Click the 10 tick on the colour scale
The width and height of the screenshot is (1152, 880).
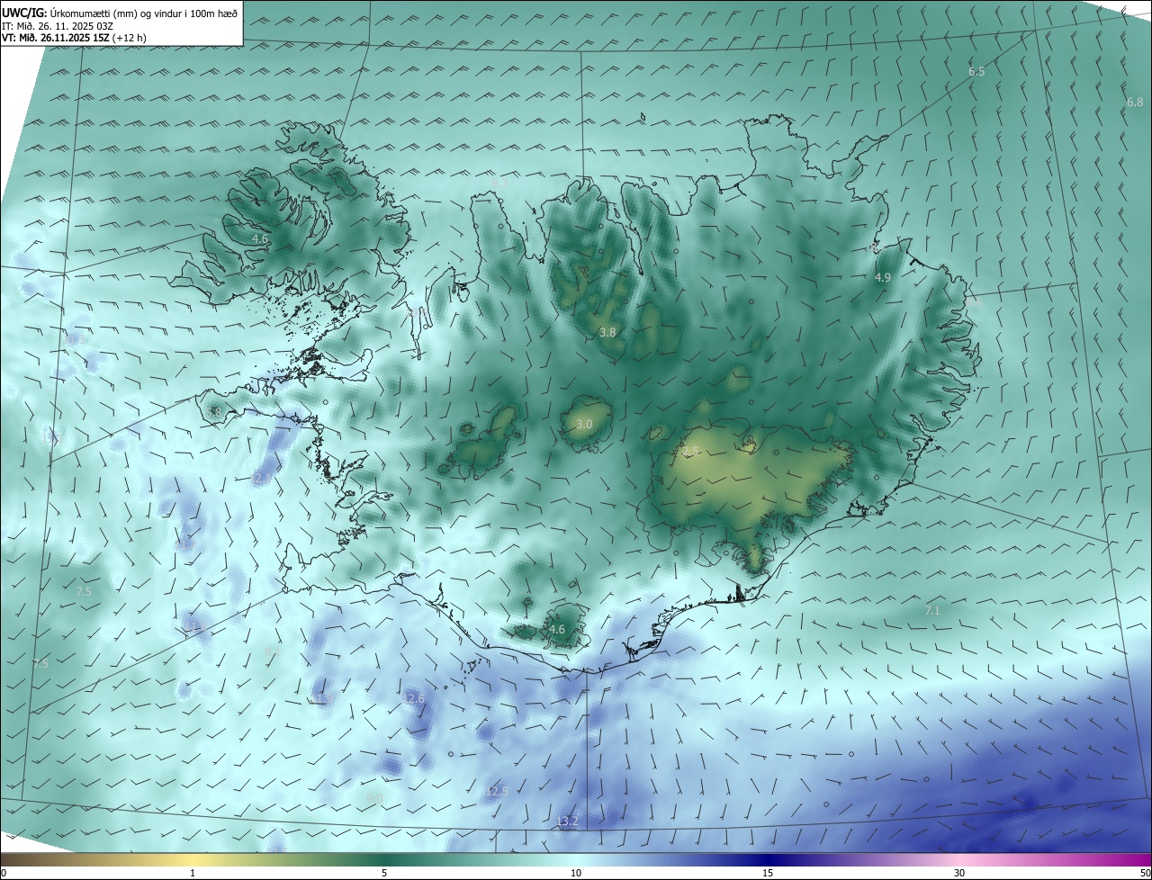coord(576,873)
